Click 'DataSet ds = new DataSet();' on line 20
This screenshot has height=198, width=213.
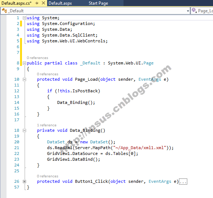click(x=81, y=142)
